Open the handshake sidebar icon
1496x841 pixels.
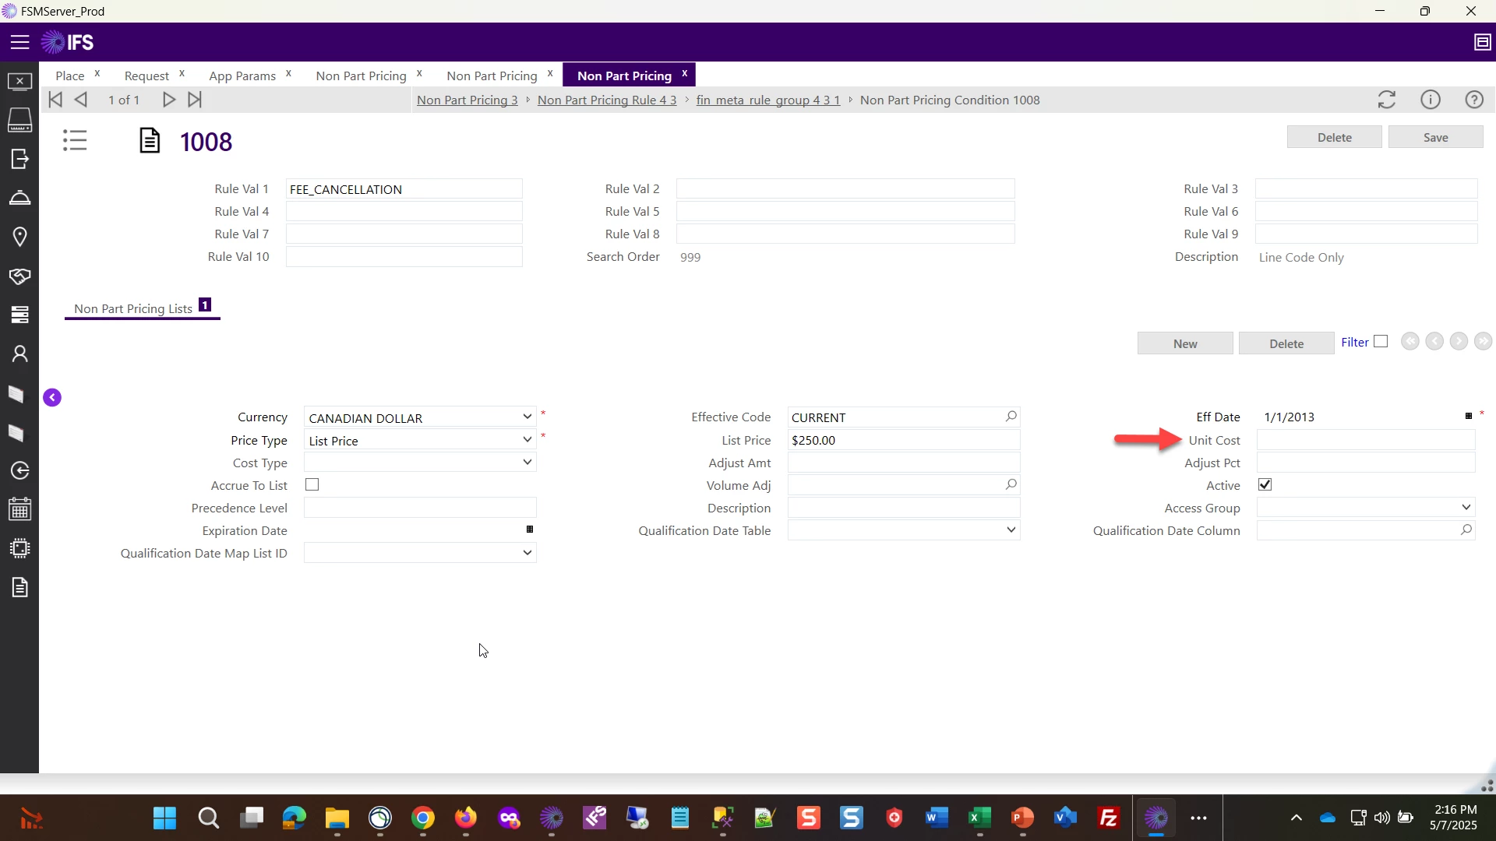coord(19,276)
